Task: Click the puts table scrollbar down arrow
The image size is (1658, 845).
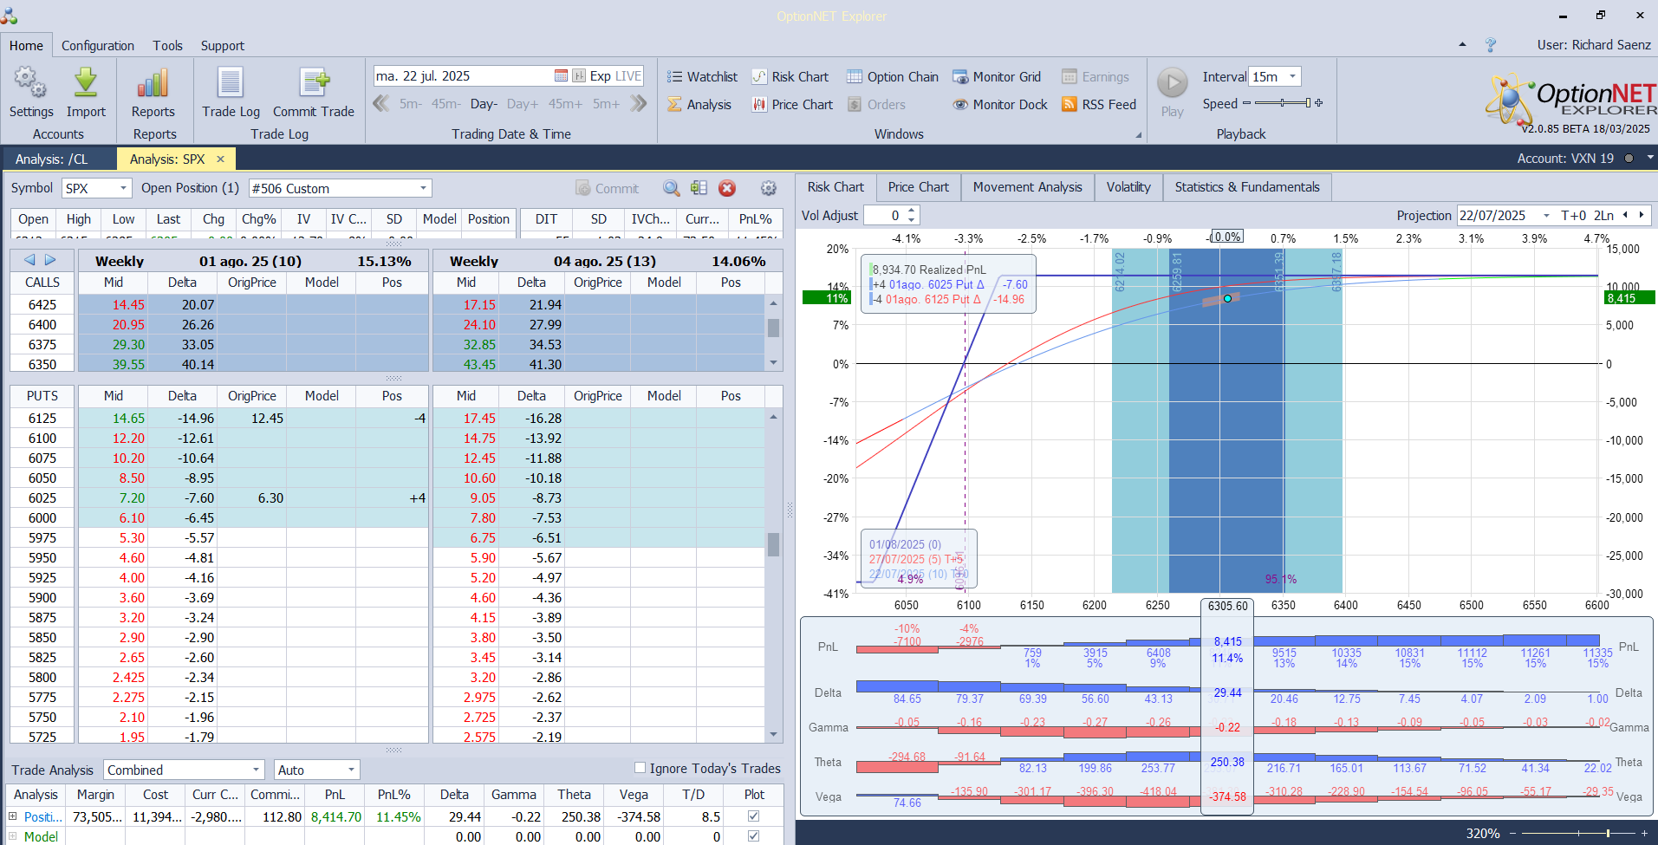Action: [774, 735]
